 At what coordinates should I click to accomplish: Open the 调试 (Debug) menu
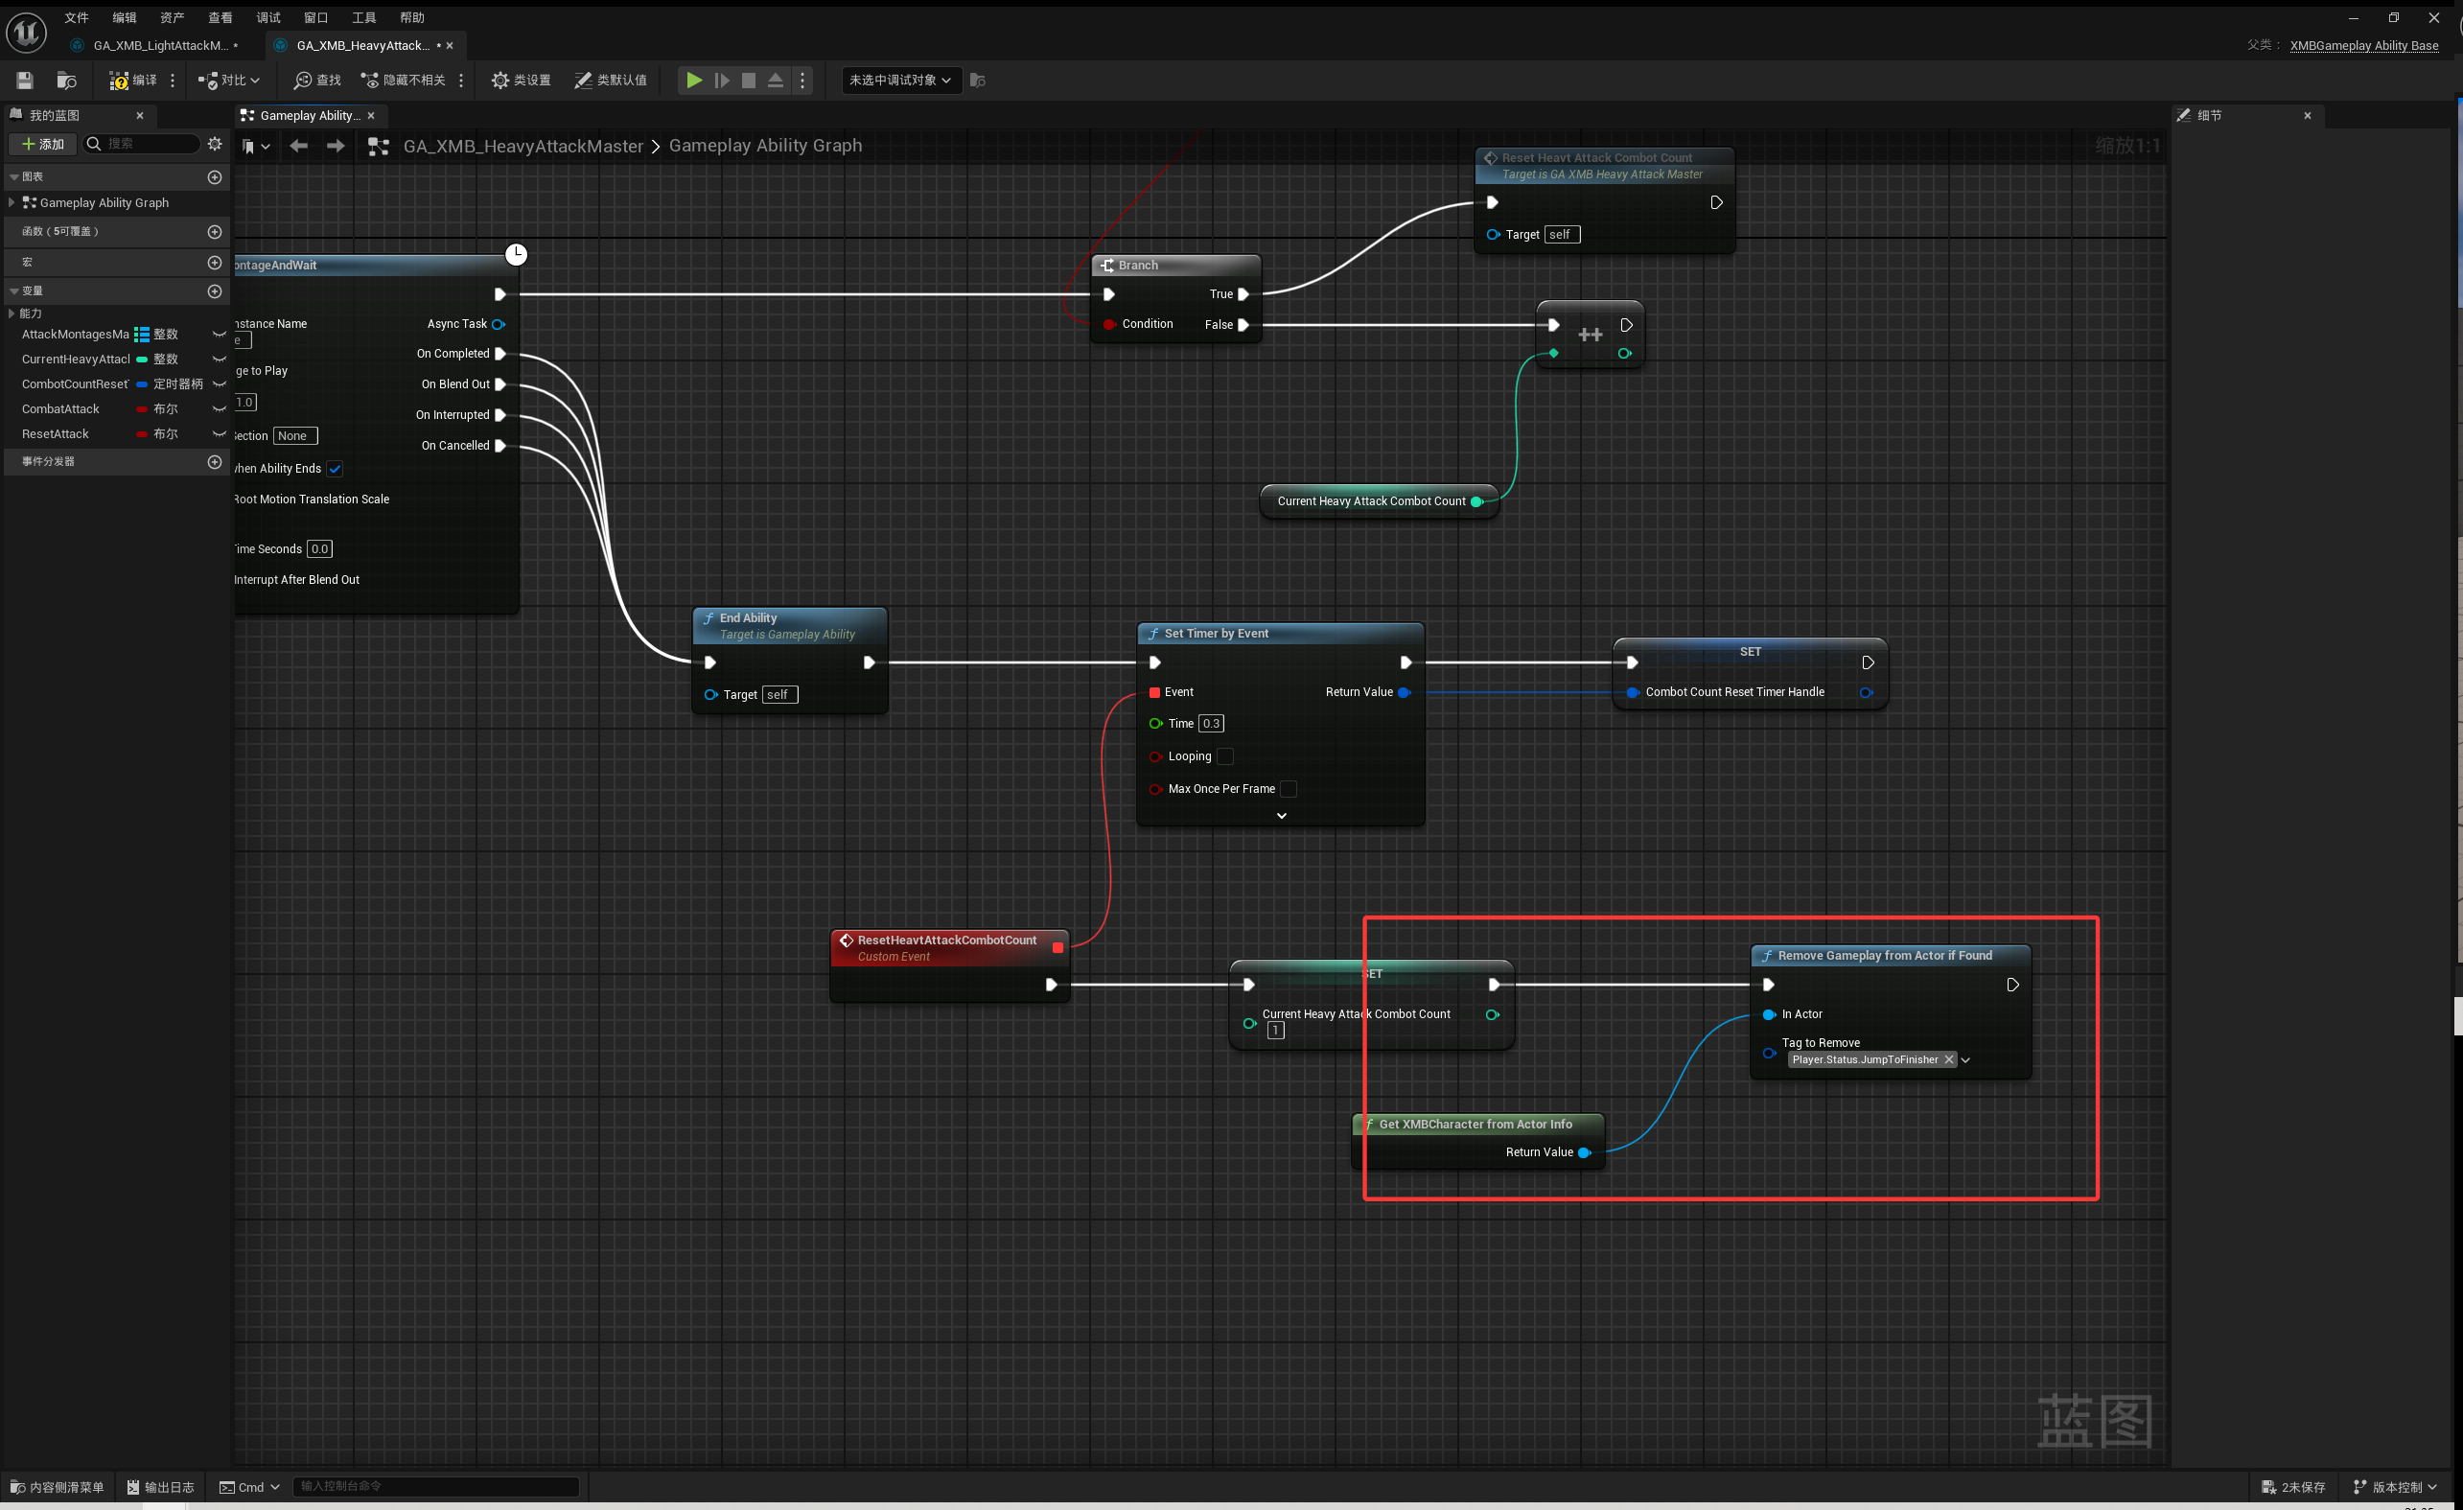[x=267, y=18]
